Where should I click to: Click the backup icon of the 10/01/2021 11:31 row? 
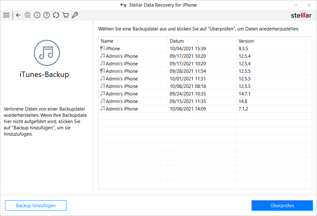(x=102, y=78)
